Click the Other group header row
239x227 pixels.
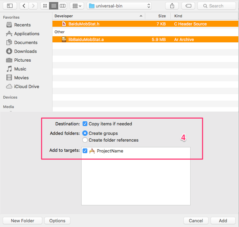[146, 32]
